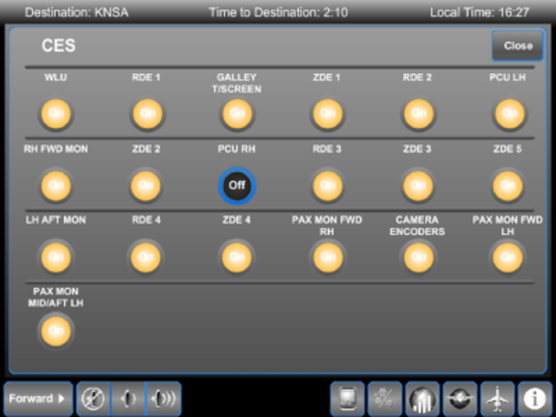The image size is (556, 417).
Task: Click the globe with band icon
Action: (459, 399)
